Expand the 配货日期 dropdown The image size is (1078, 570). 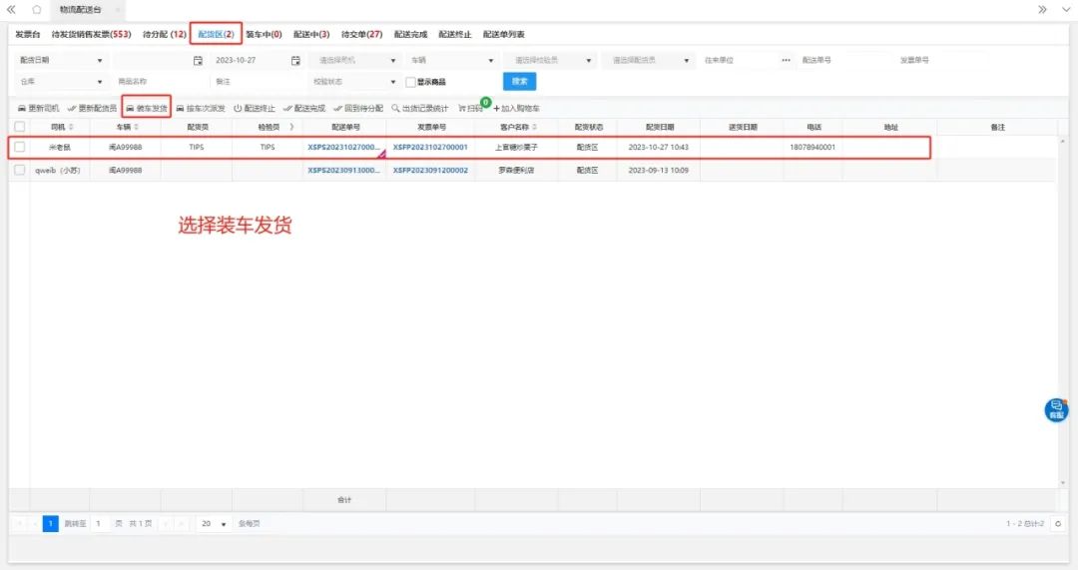(x=100, y=61)
